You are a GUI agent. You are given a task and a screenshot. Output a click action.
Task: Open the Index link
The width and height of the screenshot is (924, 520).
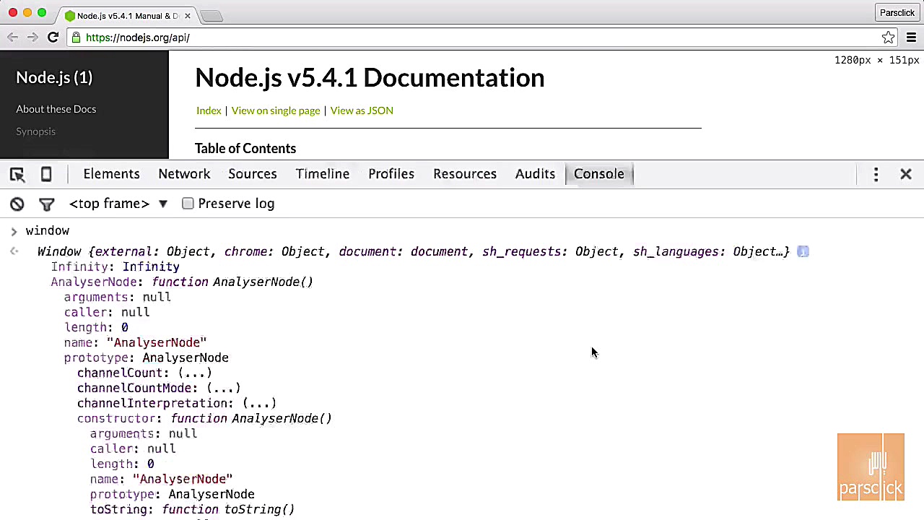(209, 110)
